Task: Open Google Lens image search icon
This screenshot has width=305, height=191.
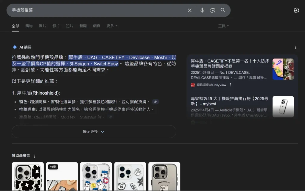Action: [x=213, y=10]
